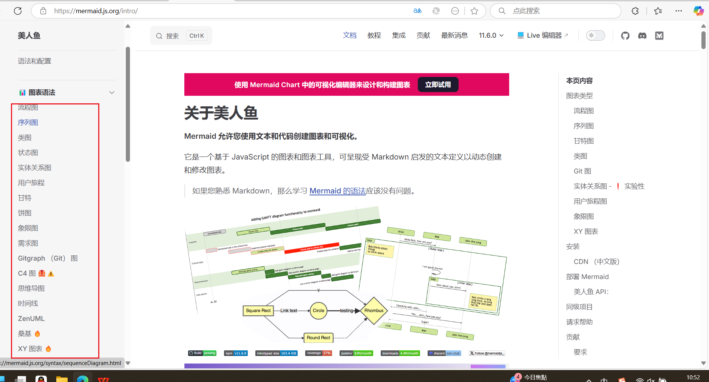
Task: Open File Explorer in the taskbar
Action: pyautogui.click(x=62, y=378)
